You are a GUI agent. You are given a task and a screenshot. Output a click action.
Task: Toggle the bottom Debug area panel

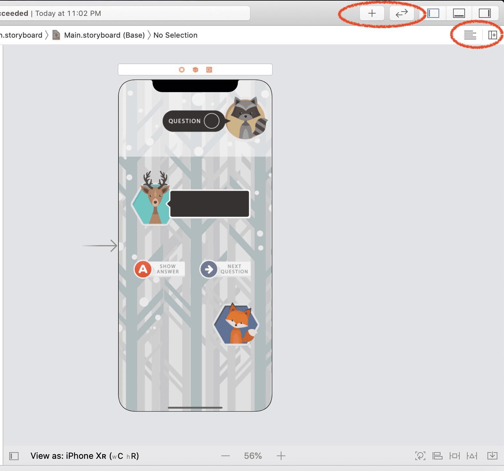pyautogui.click(x=459, y=13)
